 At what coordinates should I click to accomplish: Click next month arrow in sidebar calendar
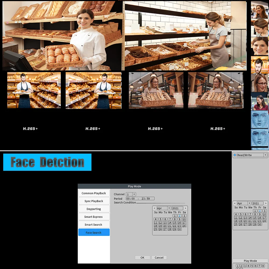(x=266, y=203)
